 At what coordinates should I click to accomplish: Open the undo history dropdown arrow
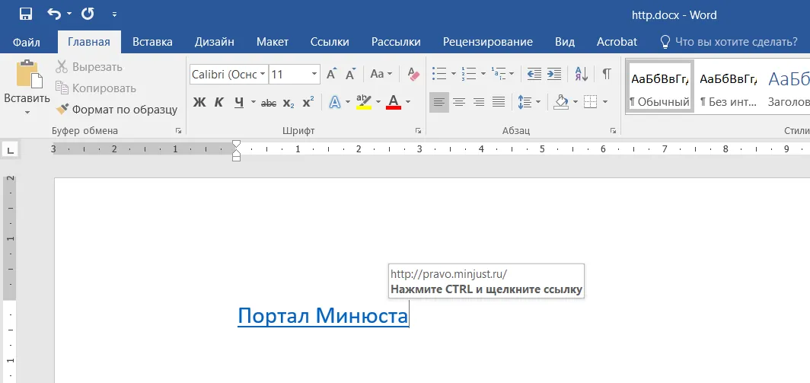tap(69, 14)
